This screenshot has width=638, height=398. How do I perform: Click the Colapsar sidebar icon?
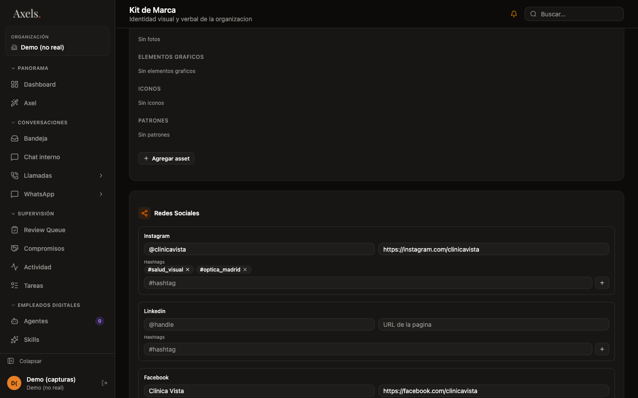[11, 361]
